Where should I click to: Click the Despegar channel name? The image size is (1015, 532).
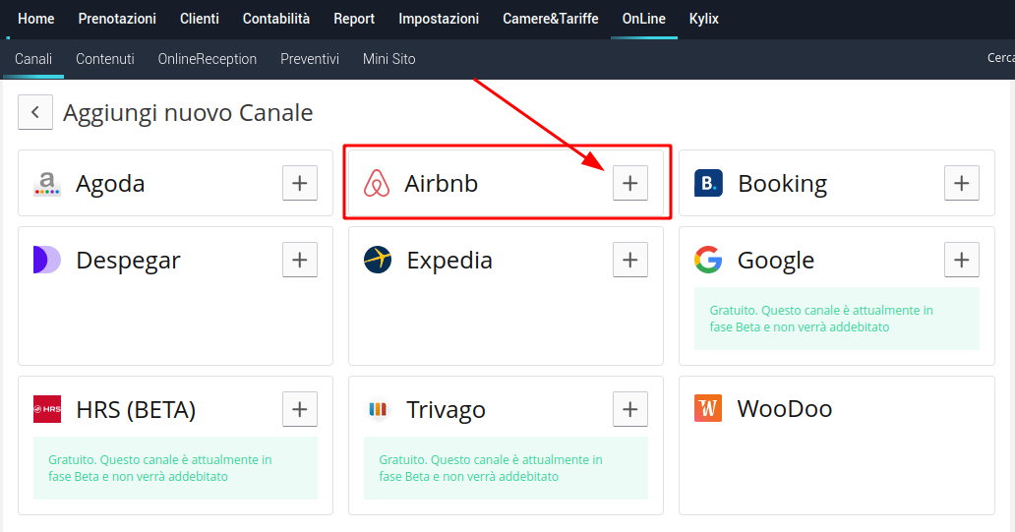(x=128, y=261)
